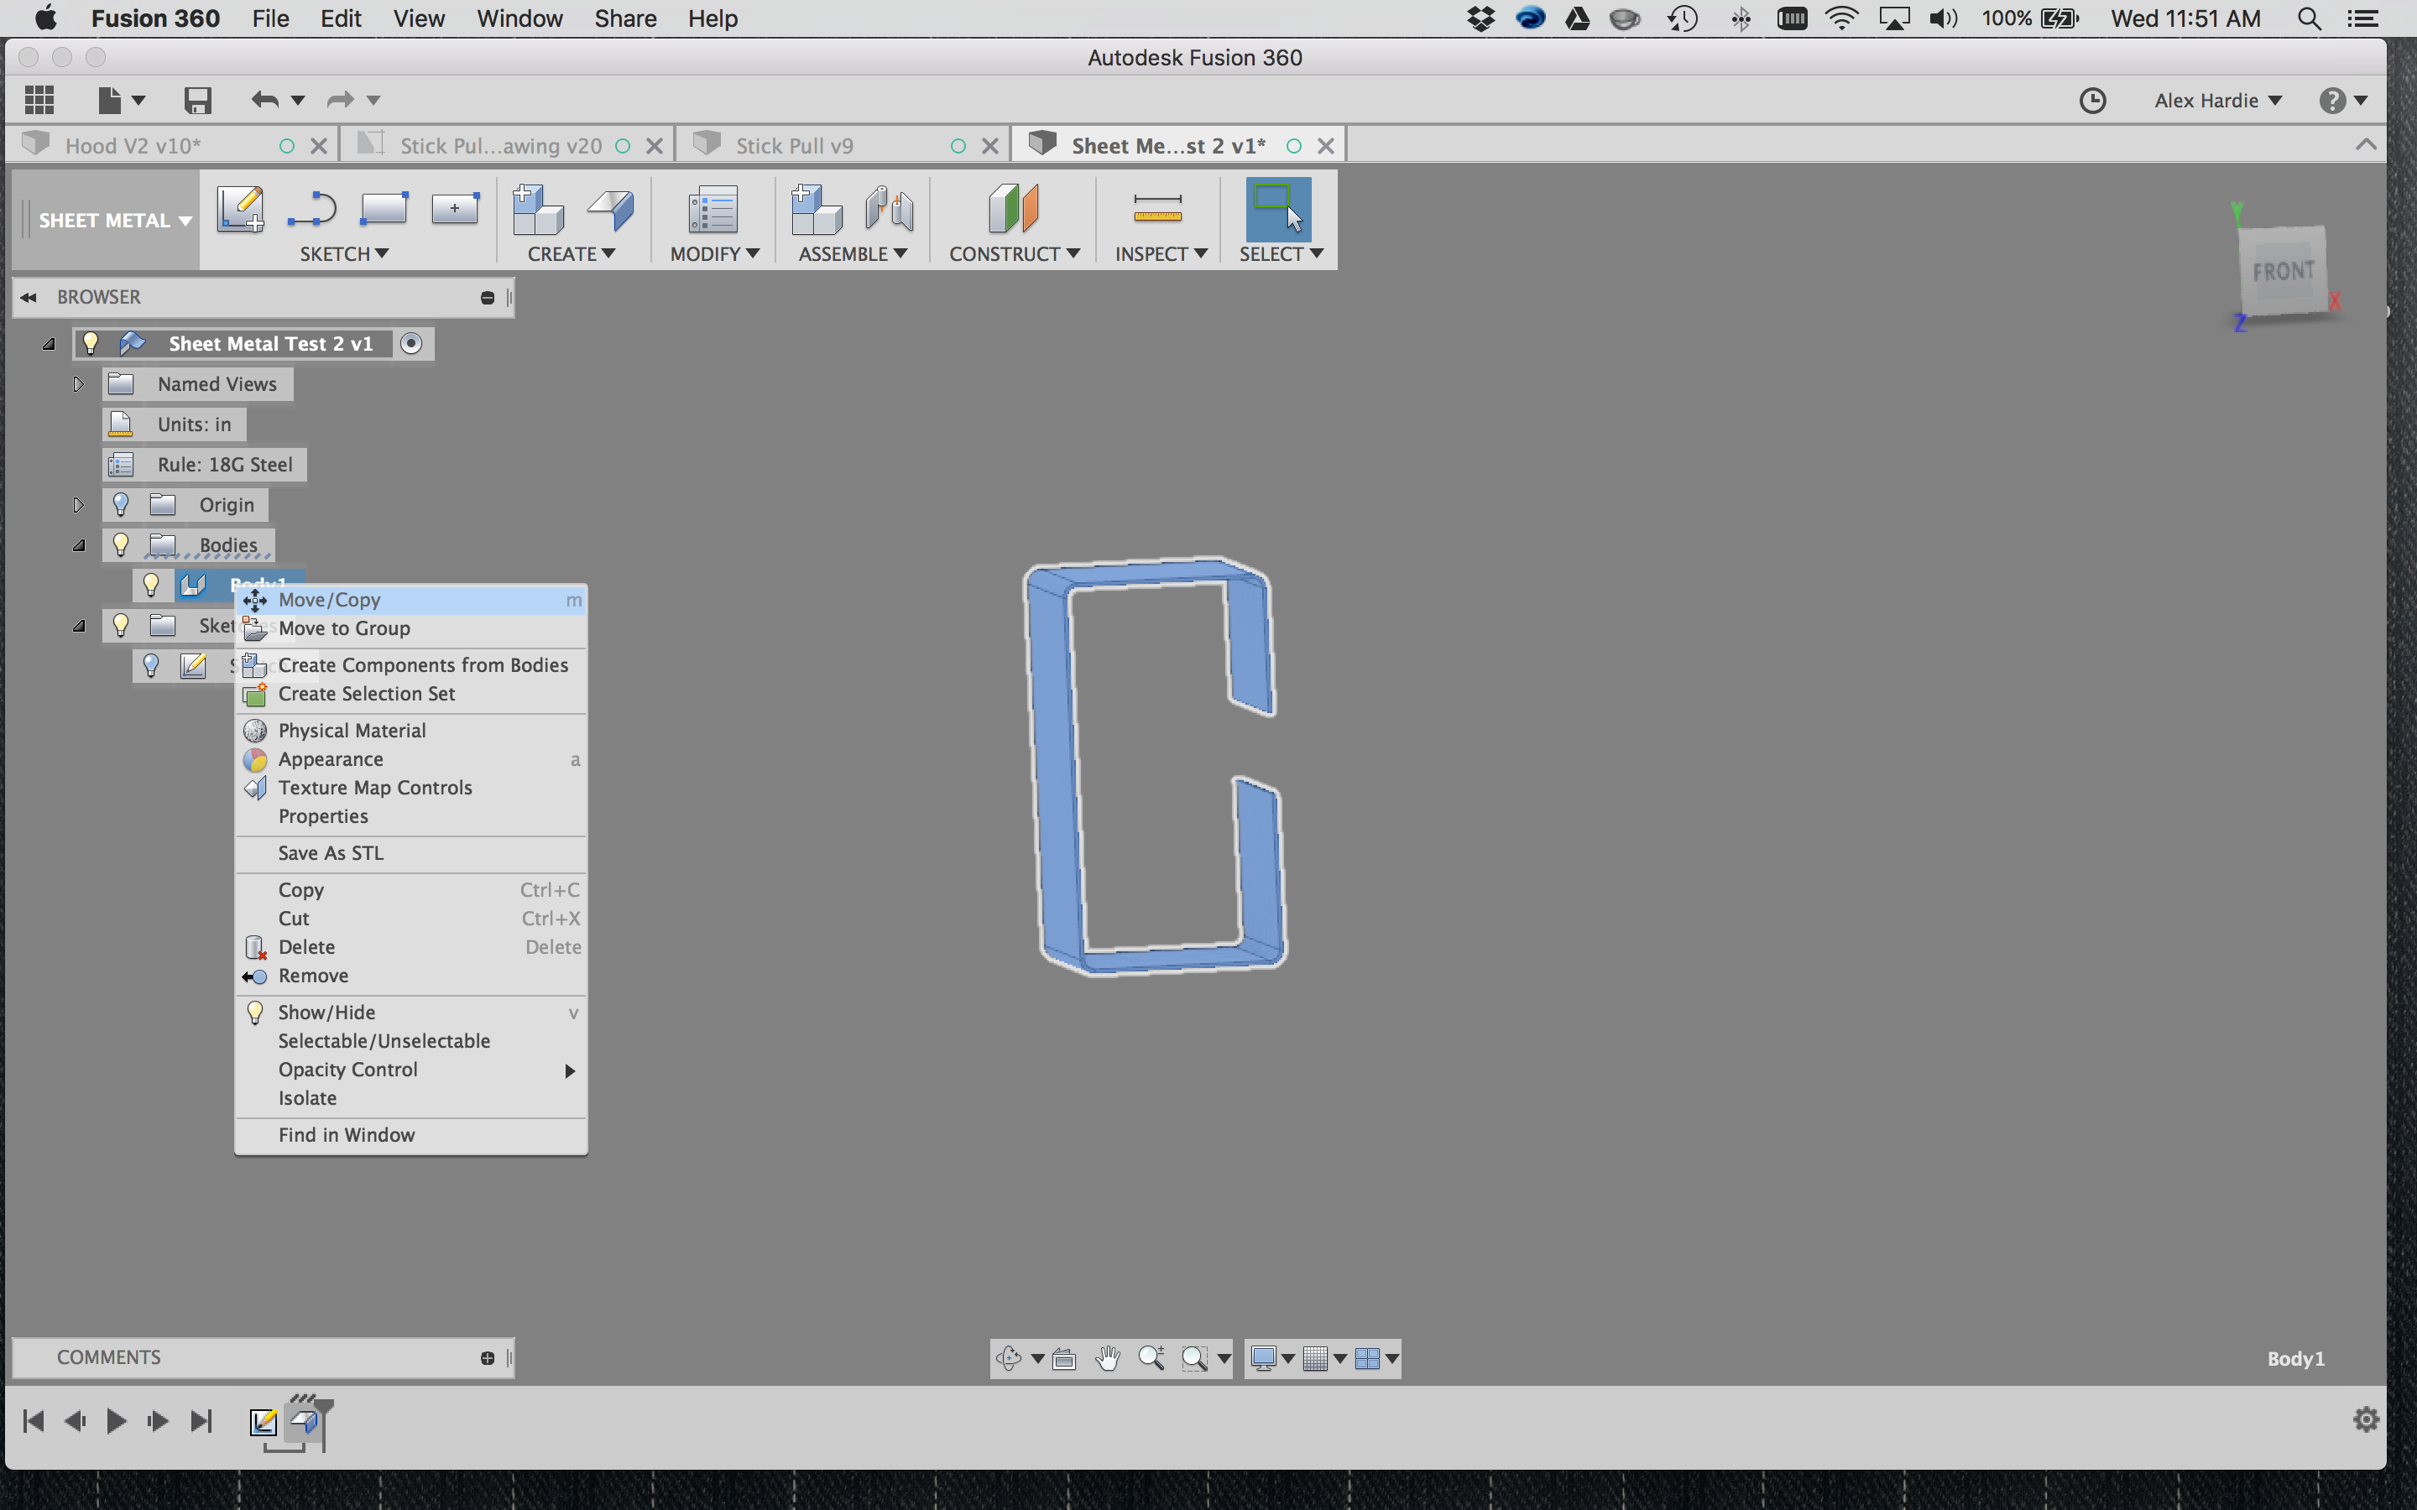This screenshot has height=1510, width=2417.
Task: Toggle visibility of the sketch item
Action: click(151, 666)
